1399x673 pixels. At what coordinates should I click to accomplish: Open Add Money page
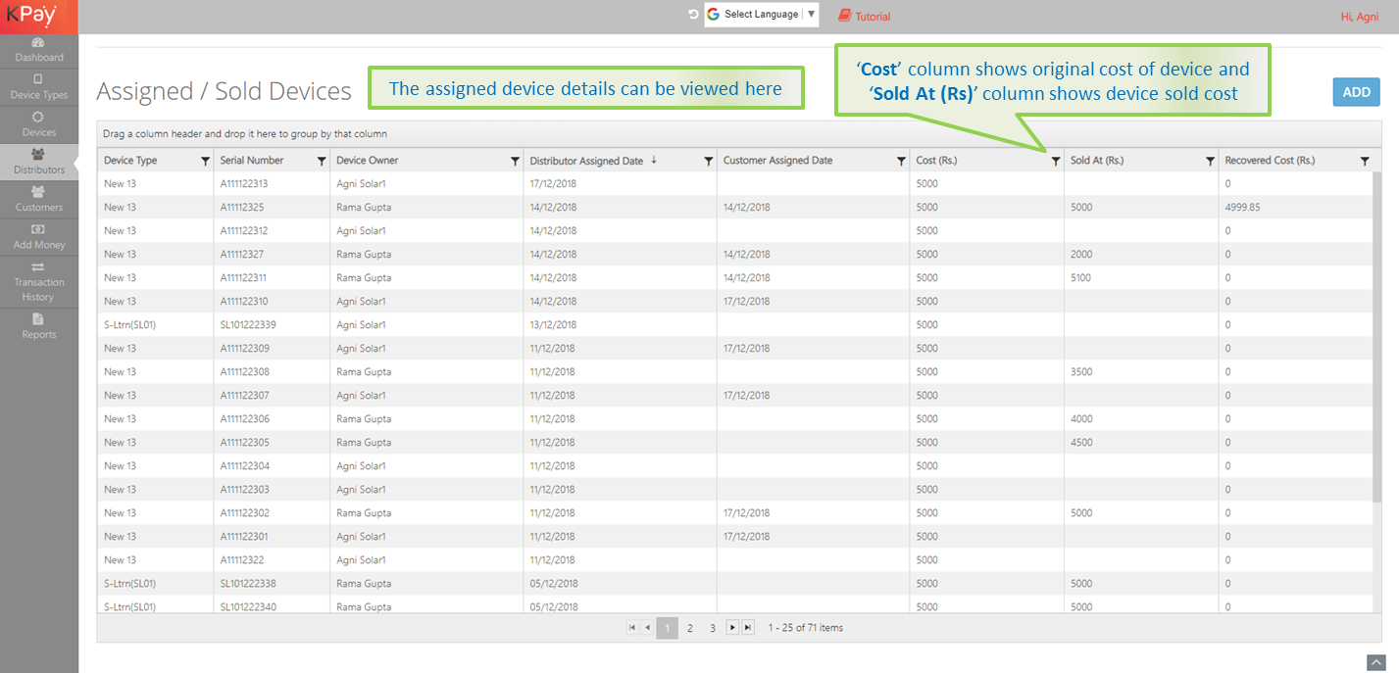coord(38,237)
